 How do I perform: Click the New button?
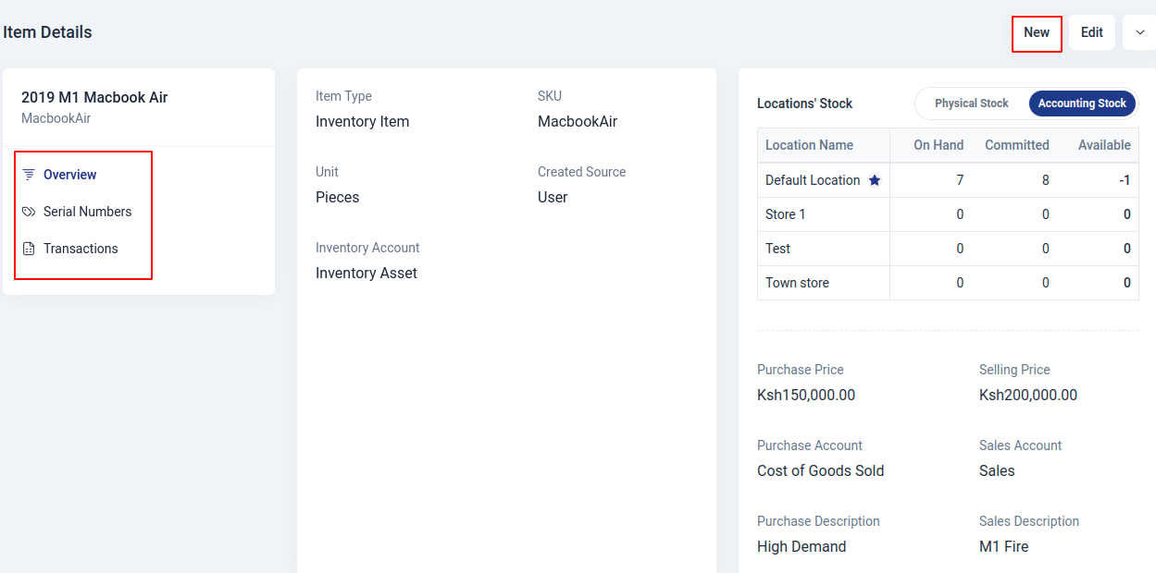click(1037, 32)
